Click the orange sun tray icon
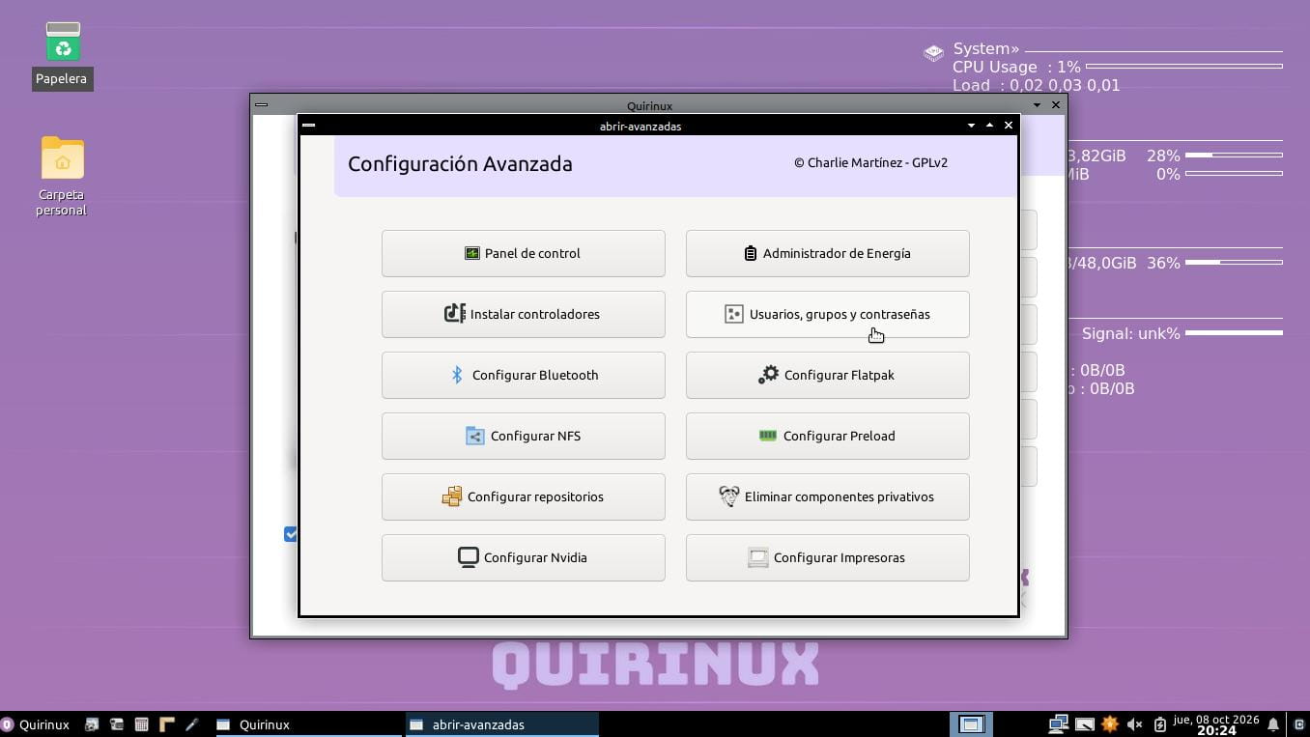 1109,724
